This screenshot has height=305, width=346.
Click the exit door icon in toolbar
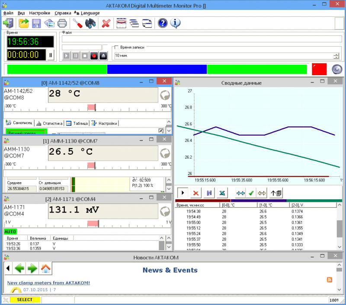click(9, 23)
